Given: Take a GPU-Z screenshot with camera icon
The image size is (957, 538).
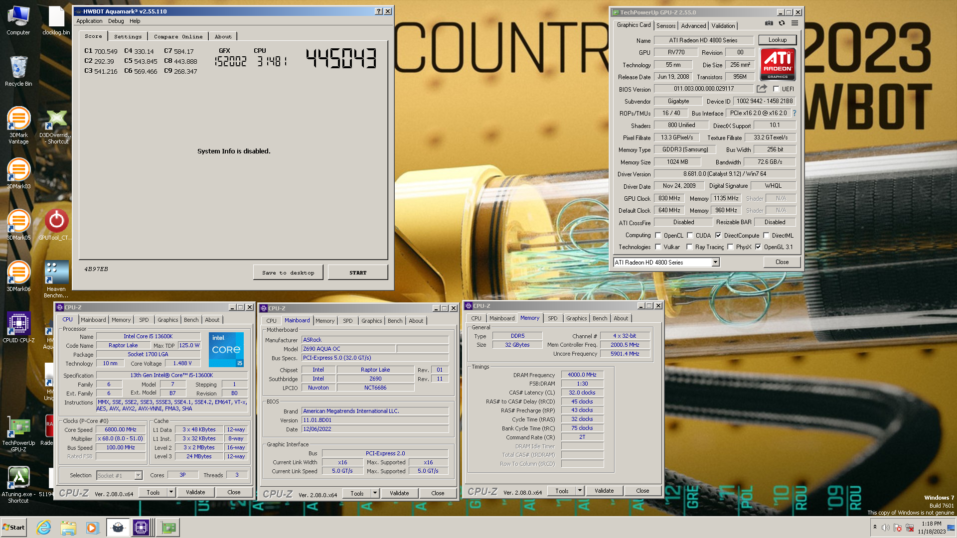Looking at the screenshot, I should pos(769,23).
